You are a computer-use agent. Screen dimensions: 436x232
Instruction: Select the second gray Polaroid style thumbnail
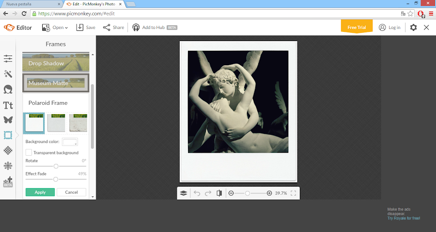pyautogui.click(x=56, y=123)
